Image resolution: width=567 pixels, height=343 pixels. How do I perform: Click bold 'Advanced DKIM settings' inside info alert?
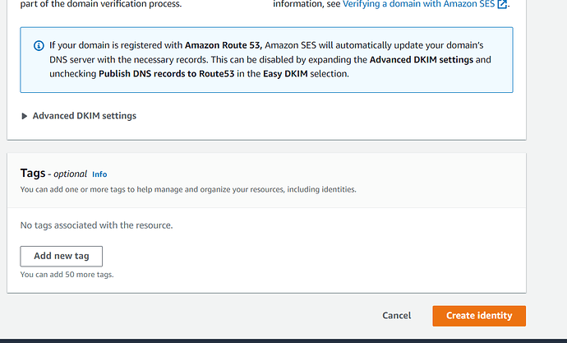[422, 60]
